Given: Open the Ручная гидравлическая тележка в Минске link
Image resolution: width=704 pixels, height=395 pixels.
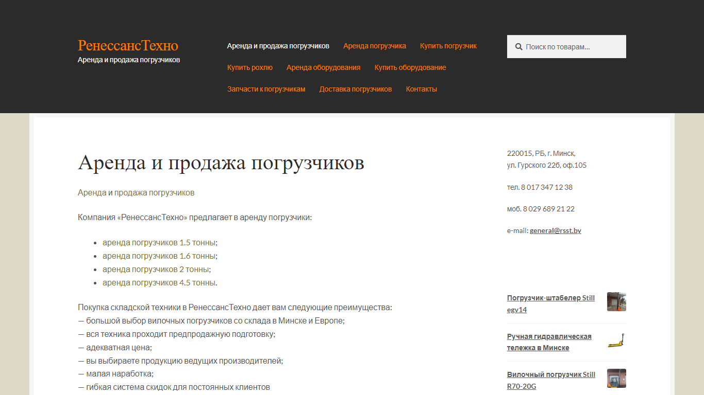Looking at the screenshot, I should tap(549, 342).
